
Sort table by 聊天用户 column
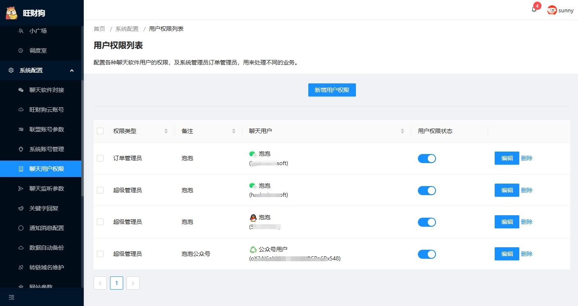(402, 131)
